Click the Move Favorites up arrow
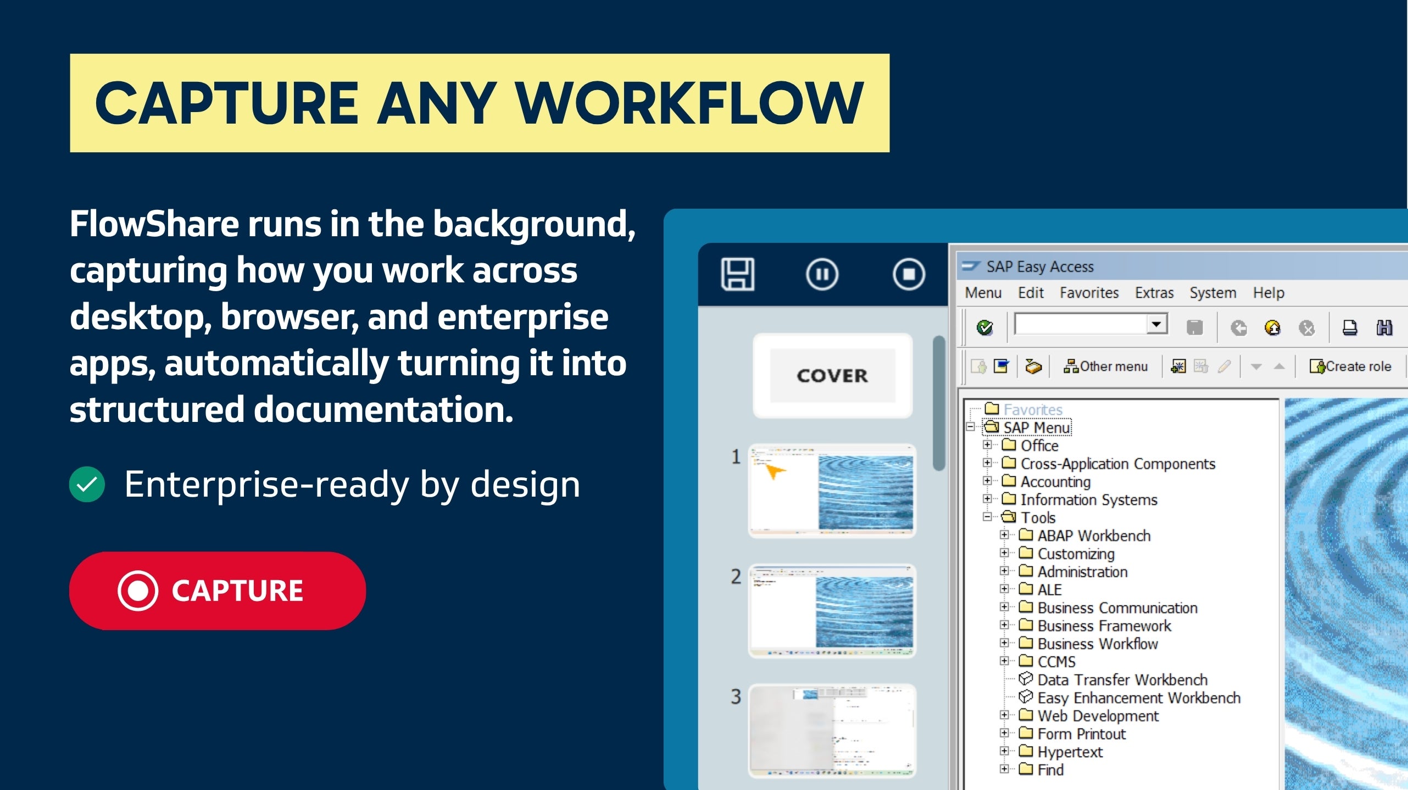This screenshot has width=1408, height=790. 1279,366
